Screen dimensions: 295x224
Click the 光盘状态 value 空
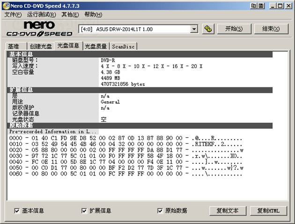click(103, 119)
